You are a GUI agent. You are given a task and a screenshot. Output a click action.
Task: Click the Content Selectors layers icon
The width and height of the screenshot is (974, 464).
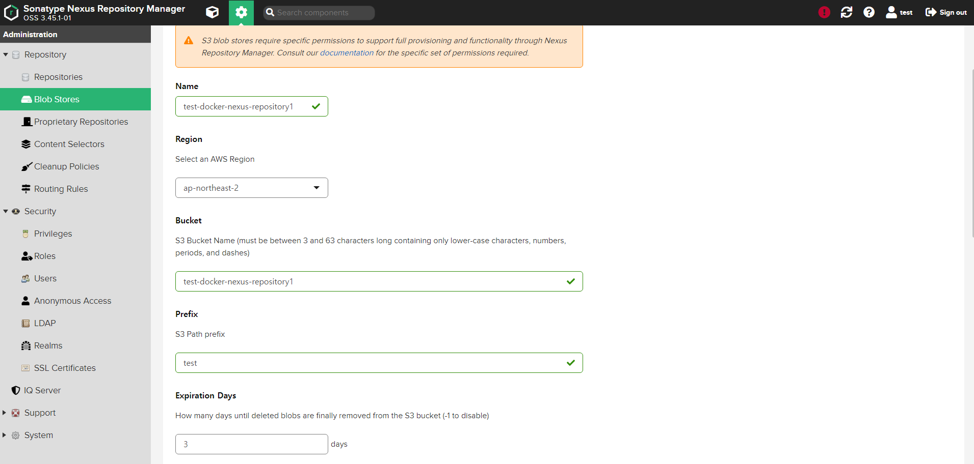(26, 144)
